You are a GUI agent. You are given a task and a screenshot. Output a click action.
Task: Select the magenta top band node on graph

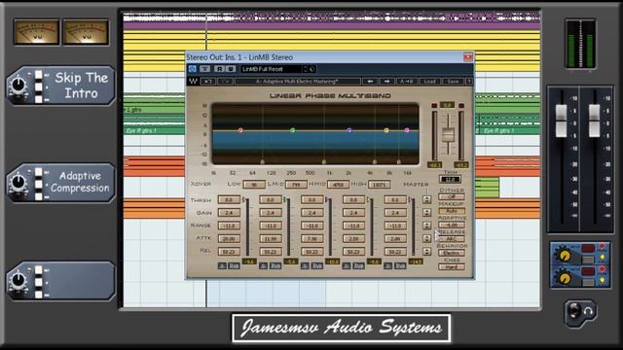tap(407, 130)
